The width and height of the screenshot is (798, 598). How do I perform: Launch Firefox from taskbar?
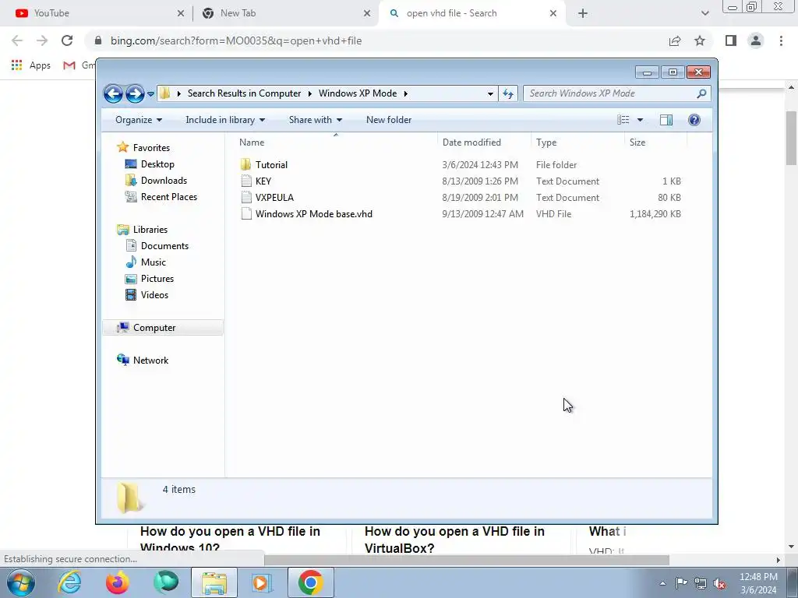click(x=118, y=582)
